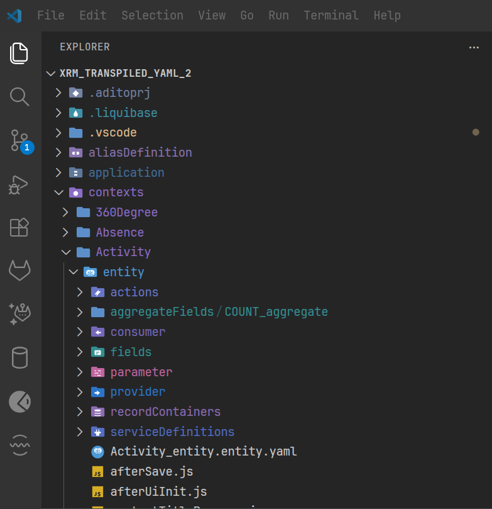492x509 pixels.
Task: Open the Go menu
Action: (x=247, y=16)
